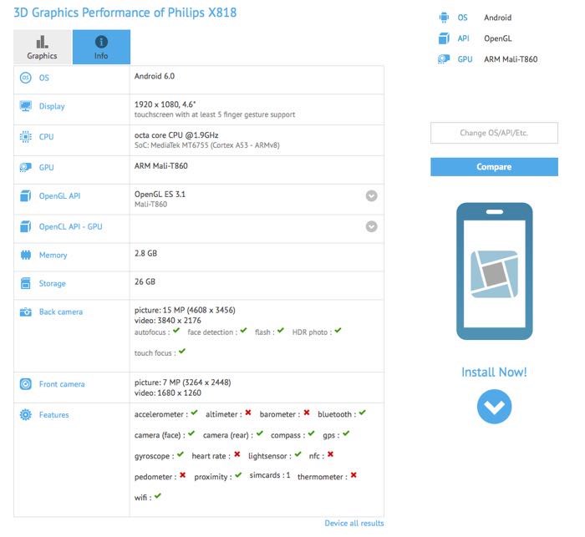Click the Memory chip icon
Image resolution: width=585 pixels, height=537 pixels.
point(26,255)
